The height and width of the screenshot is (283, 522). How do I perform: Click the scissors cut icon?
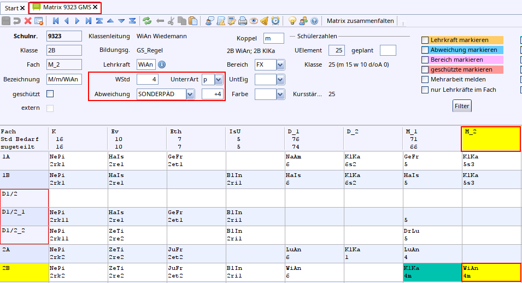coord(171,21)
